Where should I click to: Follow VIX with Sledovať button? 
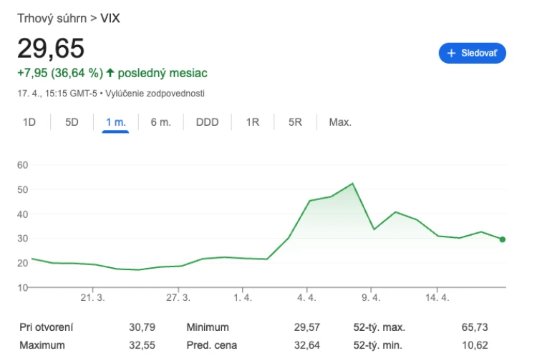473,53
